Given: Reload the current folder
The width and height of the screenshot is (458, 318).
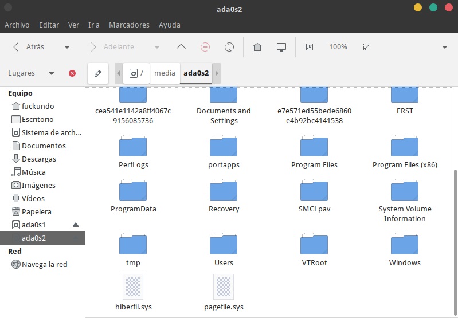Looking at the screenshot, I should (x=229, y=47).
